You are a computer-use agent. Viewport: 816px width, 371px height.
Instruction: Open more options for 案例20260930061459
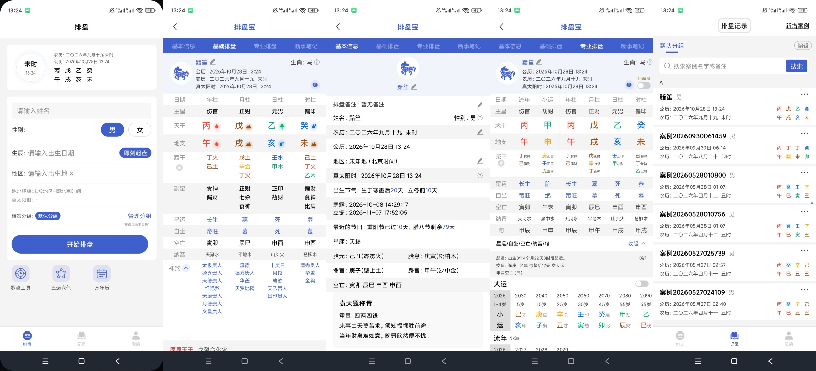click(x=804, y=134)
